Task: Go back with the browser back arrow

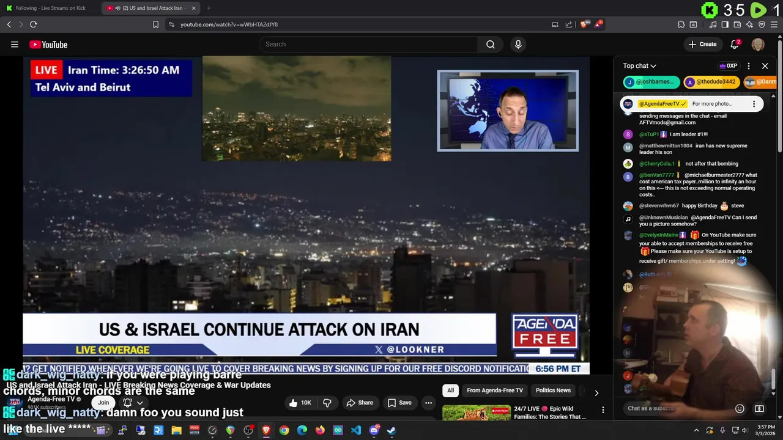Action: tap(9, 24)
